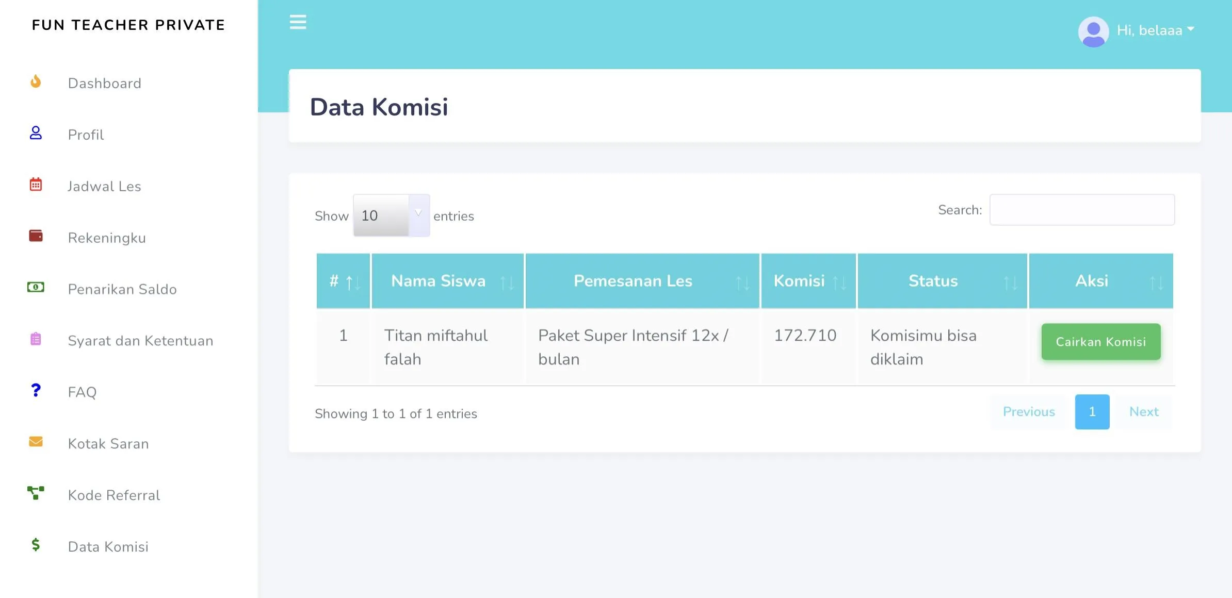Click the Profil user icon
1232x598 pixels.
pos(36,133)
